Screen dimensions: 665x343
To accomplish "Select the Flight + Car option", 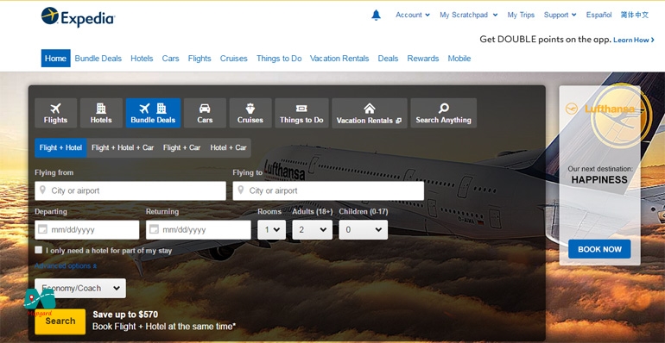I will click(181, 147).
